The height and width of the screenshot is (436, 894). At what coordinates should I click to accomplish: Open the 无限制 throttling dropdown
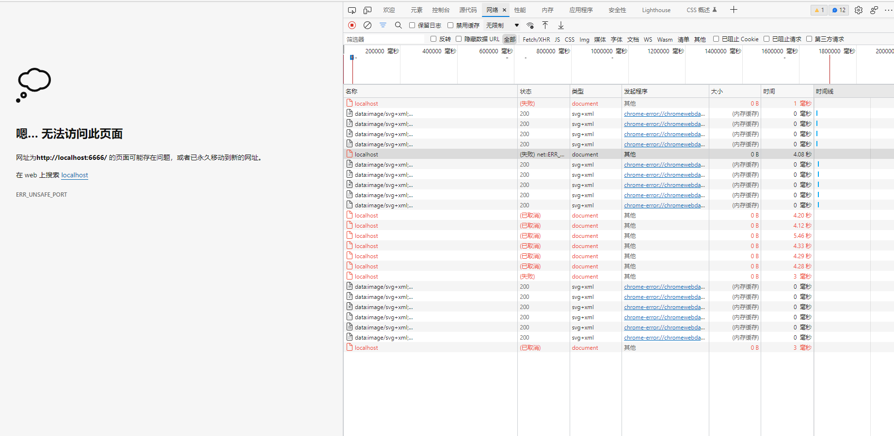pos(499,25)
